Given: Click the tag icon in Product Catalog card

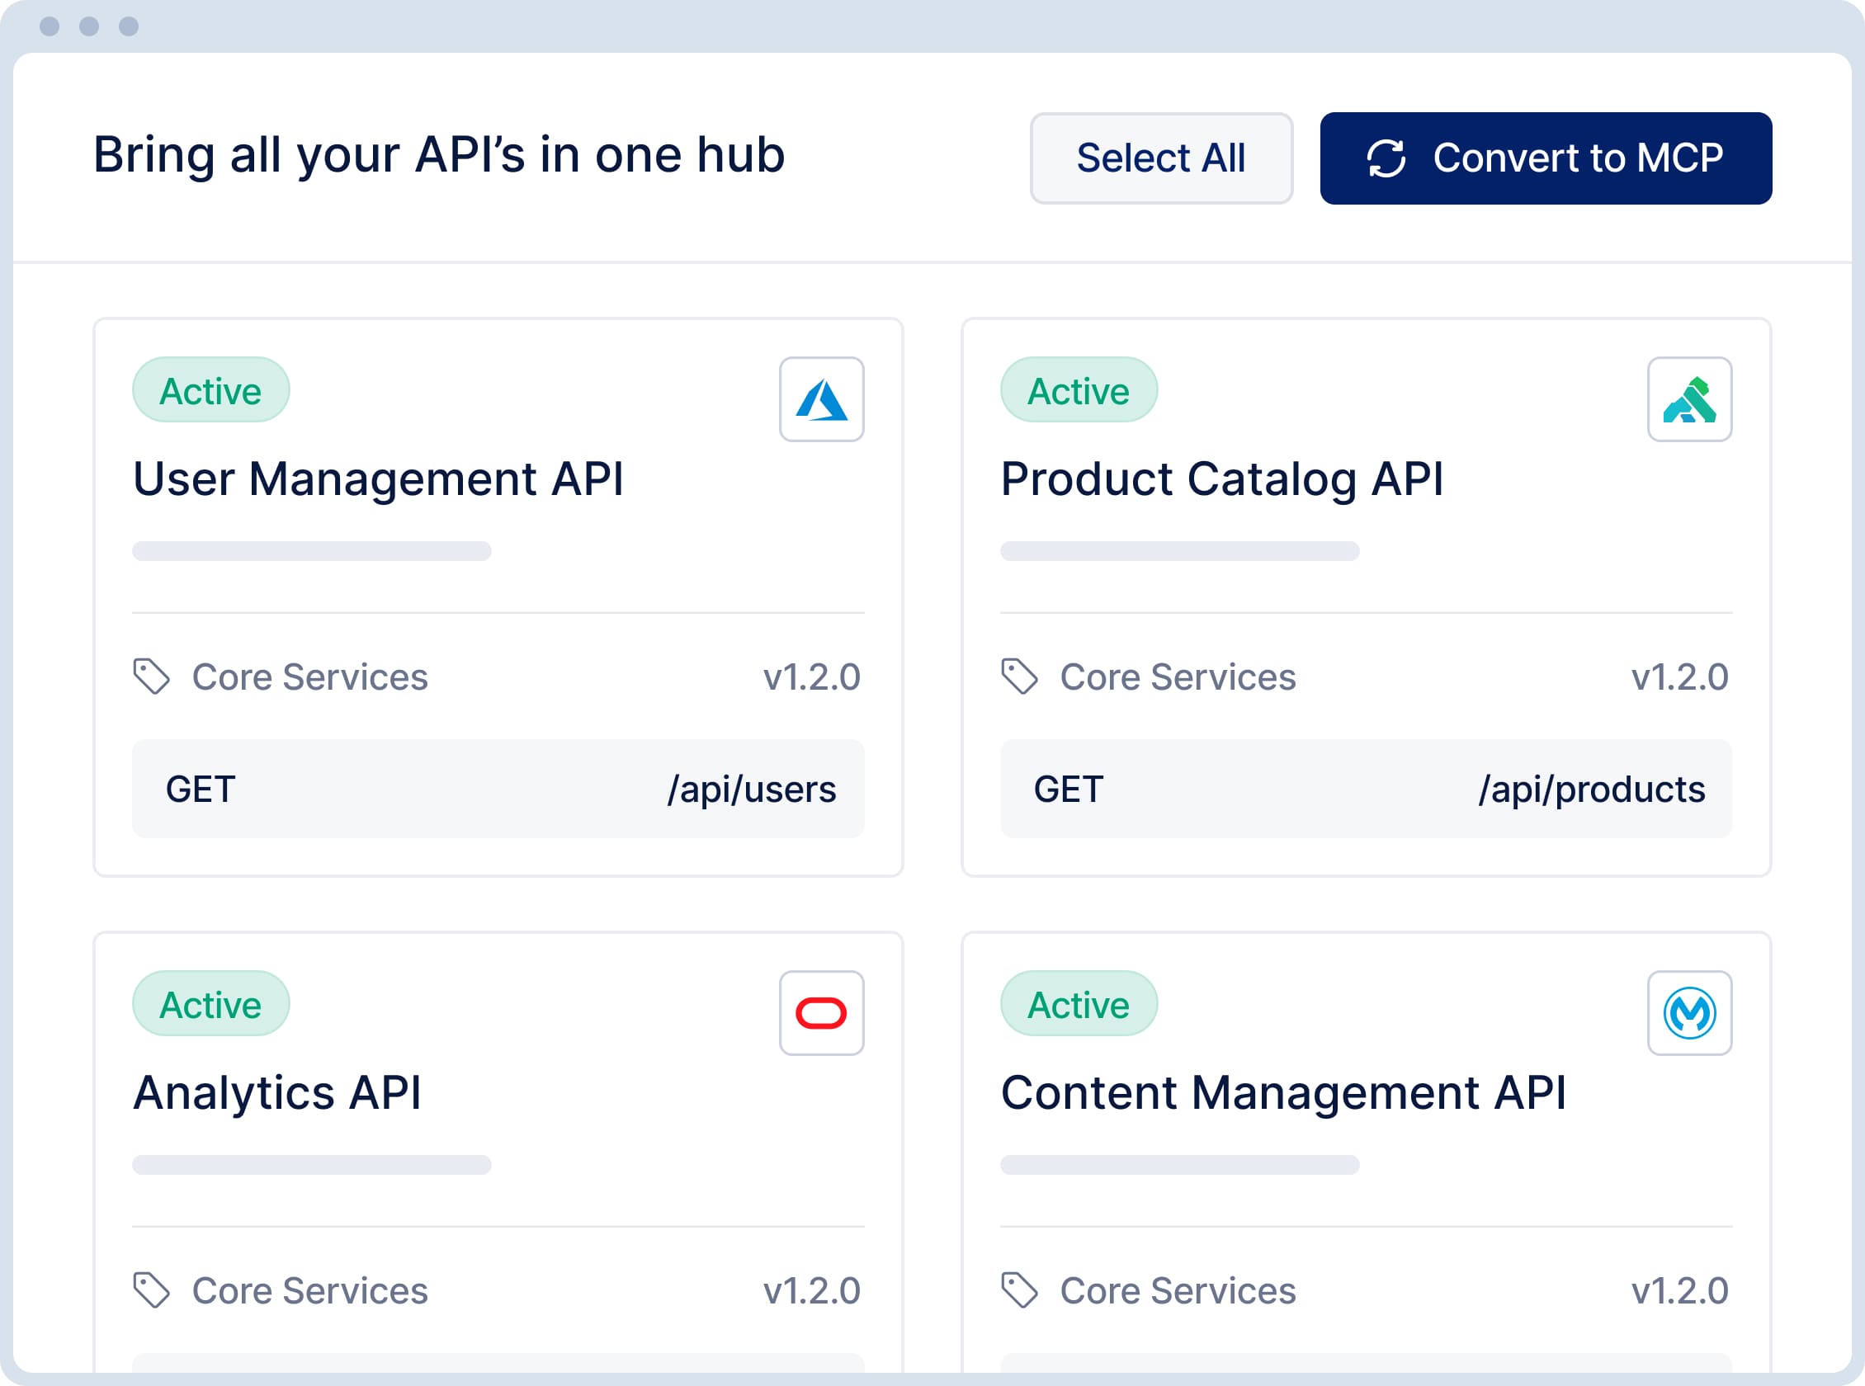Looking at the screenshot, I should [1019, 676].
